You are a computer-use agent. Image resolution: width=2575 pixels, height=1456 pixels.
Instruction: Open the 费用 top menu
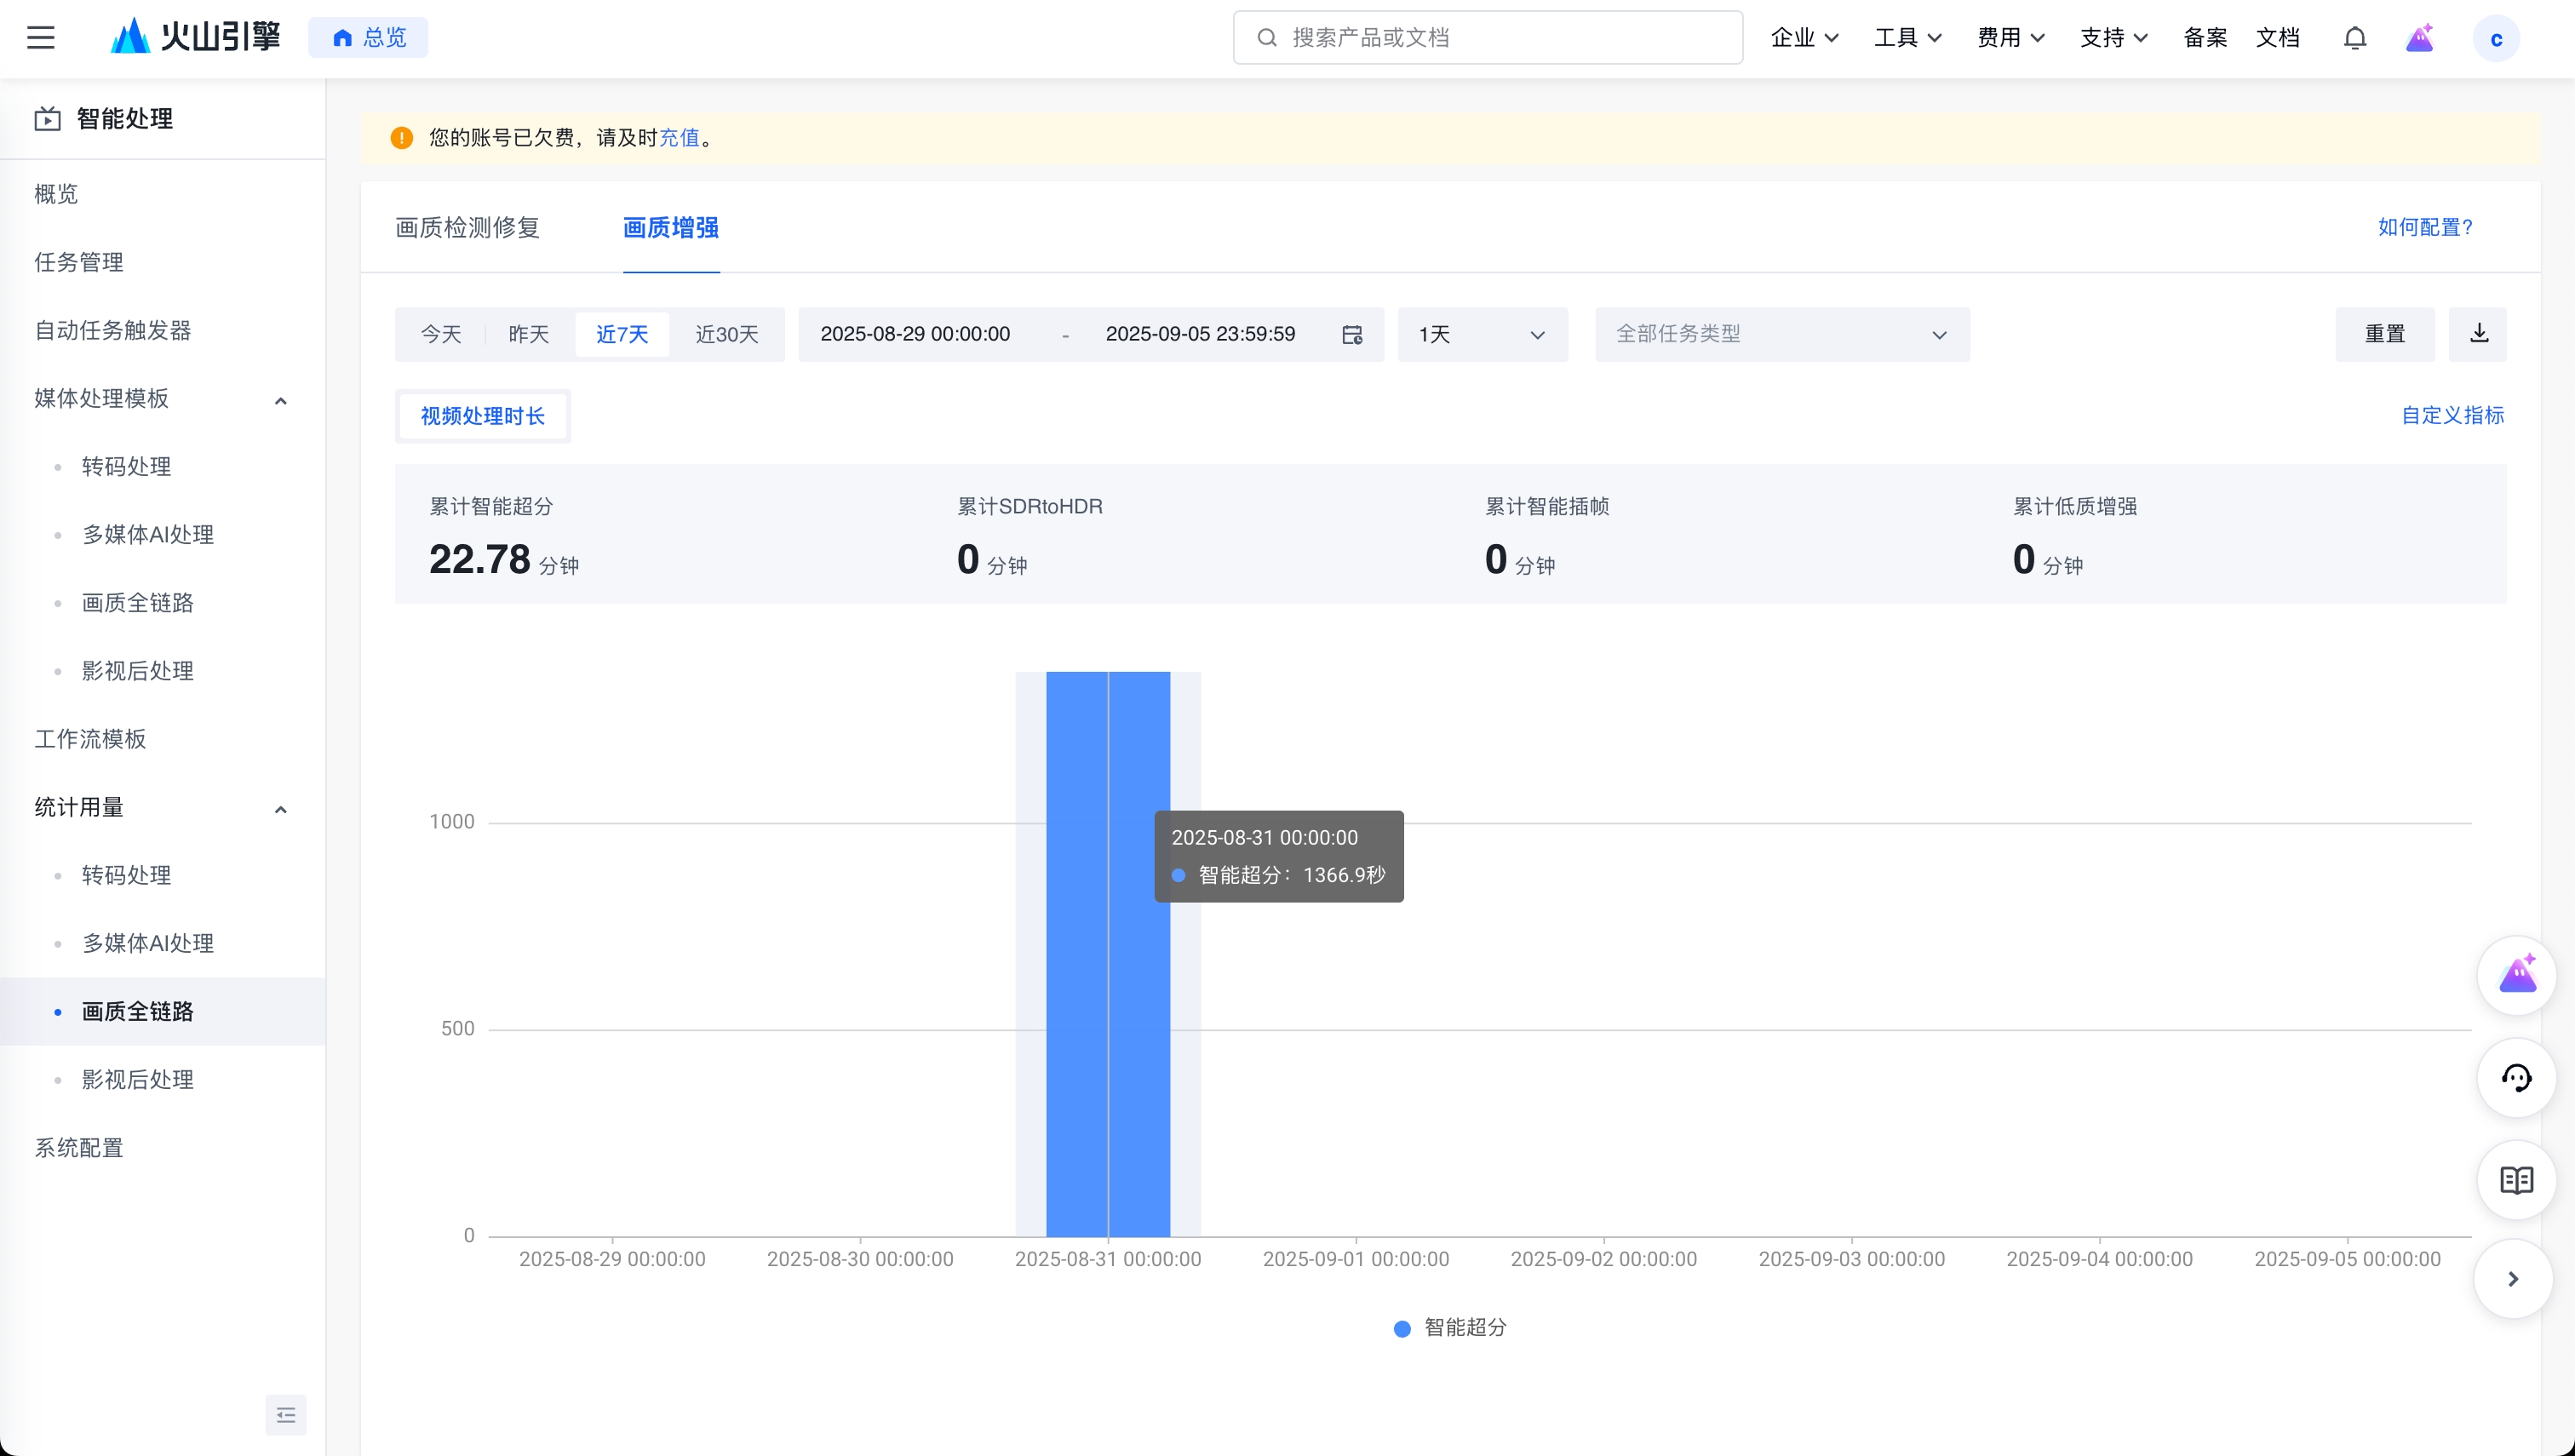(2010, 38)
